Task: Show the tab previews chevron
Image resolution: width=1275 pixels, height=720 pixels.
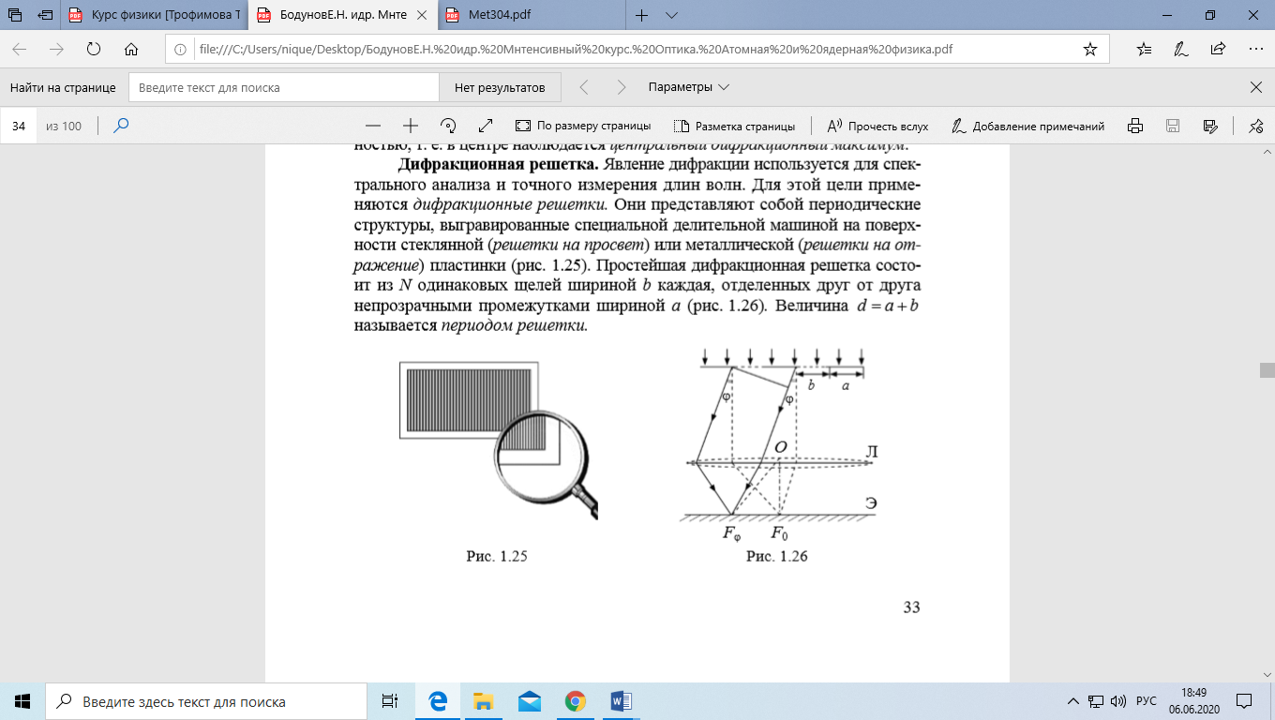Action: pyautogui.click(x=671, y=15)
